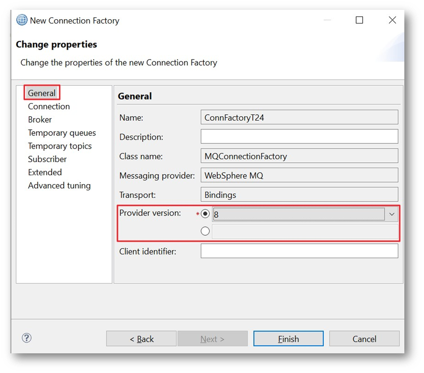Open Temporary queues settings
424x373 pixels.
click(x=62, y=133)
